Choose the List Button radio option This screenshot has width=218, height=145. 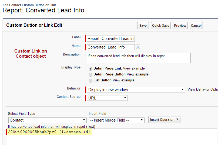[90, 81]
